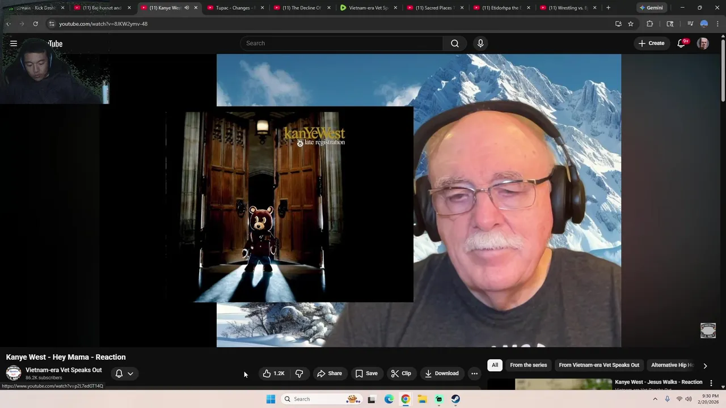The height and width of the screenshot is (408, 726).
Task: Launch Microsoft Edge from the taskbar
Action: tap(389, 399)
